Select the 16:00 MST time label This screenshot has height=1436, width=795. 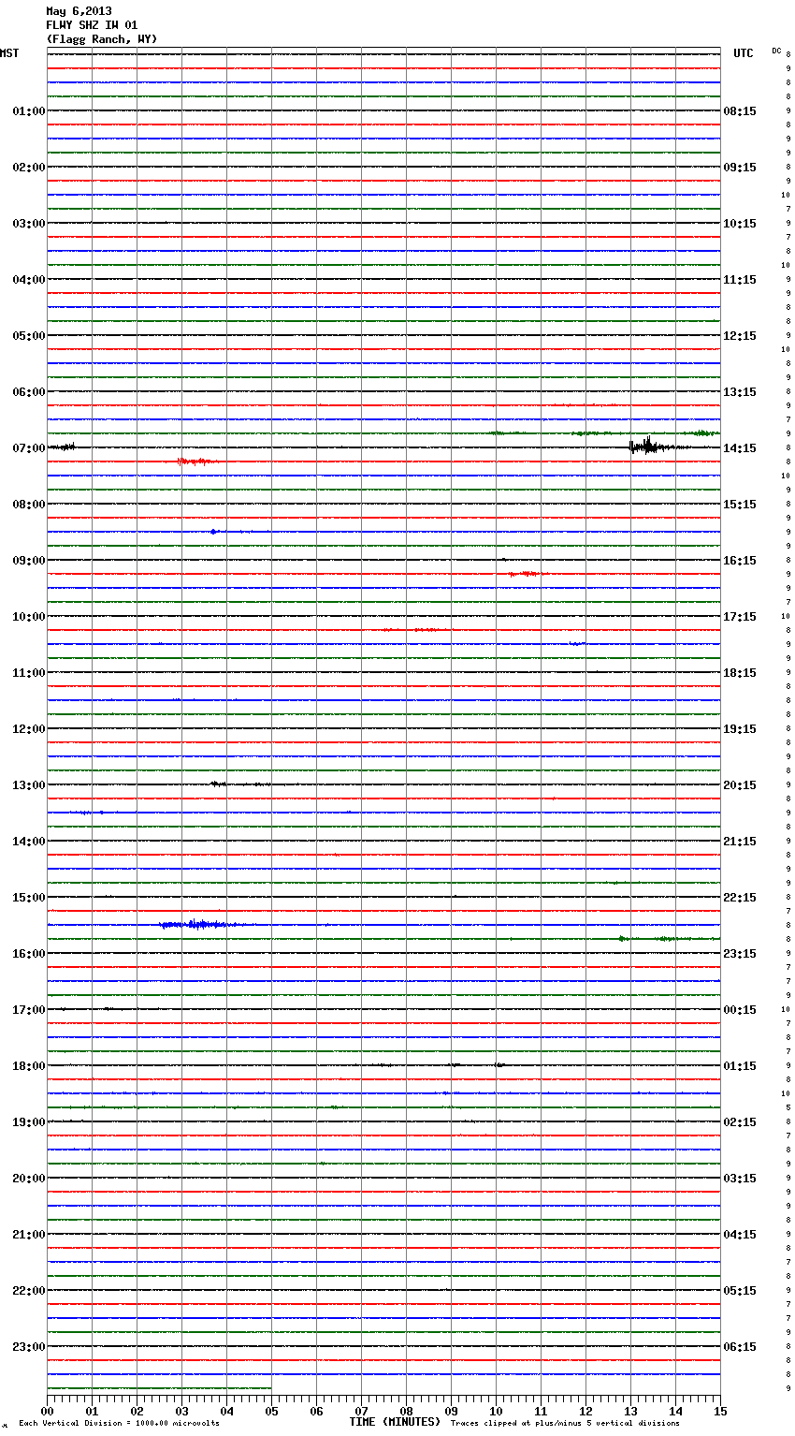[29, 954]
